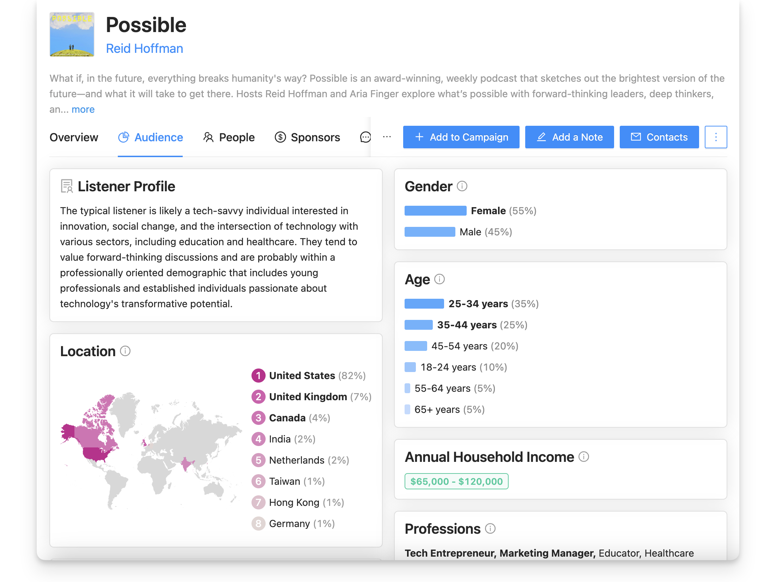Screen dimensions: 776x582
Task: Click the Age info icon
Action: pyautogui.click(x=439, y=279)
